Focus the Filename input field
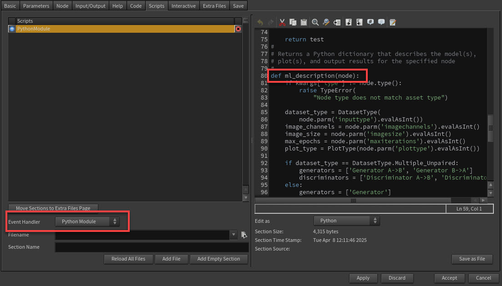The width and height of the screenshot is (502, 286). (142, 235)
